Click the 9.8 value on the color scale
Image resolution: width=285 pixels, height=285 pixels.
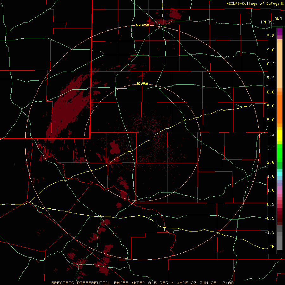point(271,35)
